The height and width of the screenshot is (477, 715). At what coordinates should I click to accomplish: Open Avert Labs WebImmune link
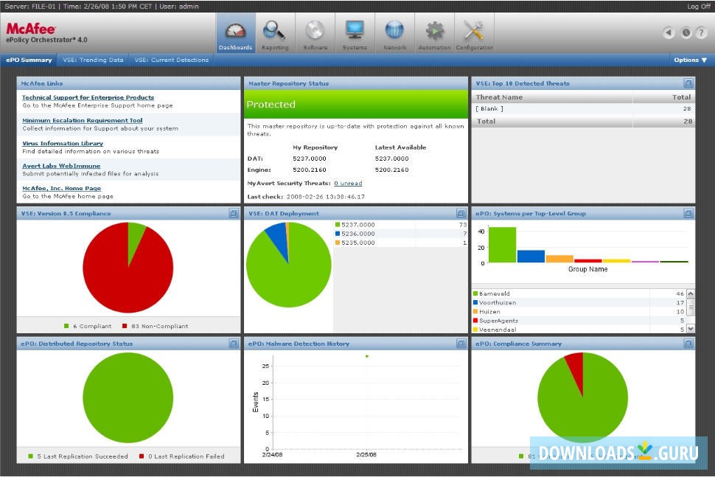61,166
